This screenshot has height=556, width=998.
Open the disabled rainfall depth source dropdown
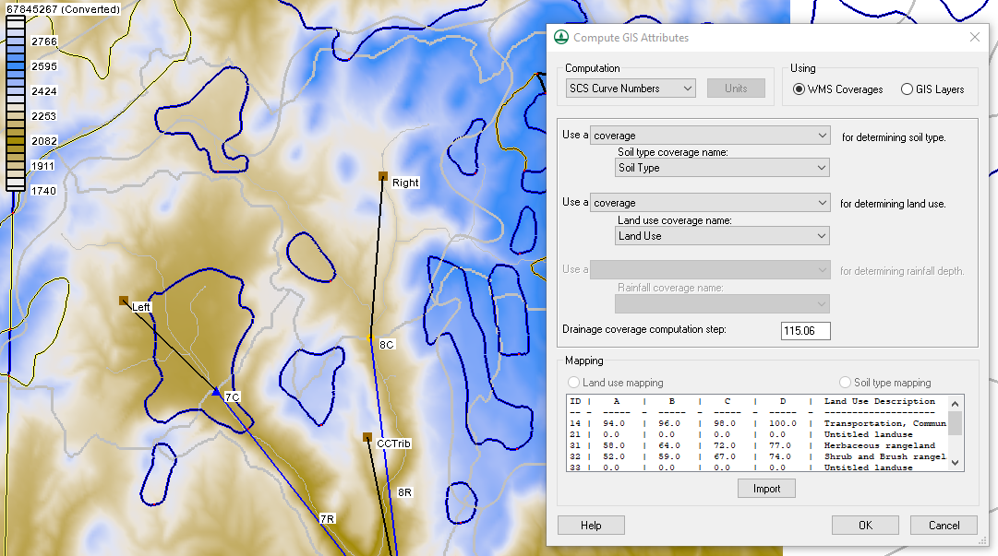point(710,270)
